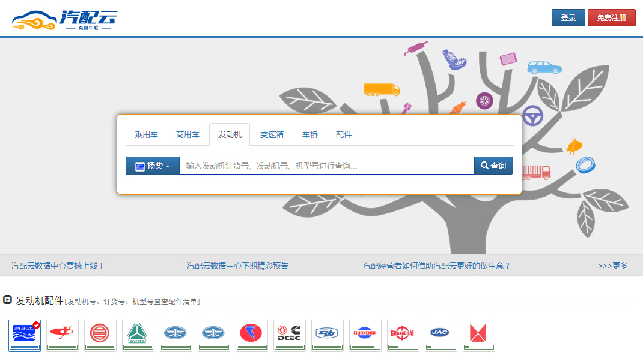643x361 pixels.
Task: Switch to the 配件 tab
Action: point(344,134)
